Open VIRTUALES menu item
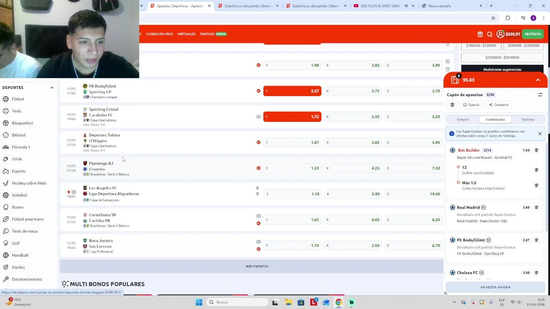This screenshot has width=550, height=309. click(186, 34)
